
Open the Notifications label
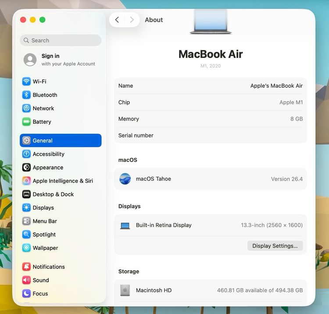point(49,267)
